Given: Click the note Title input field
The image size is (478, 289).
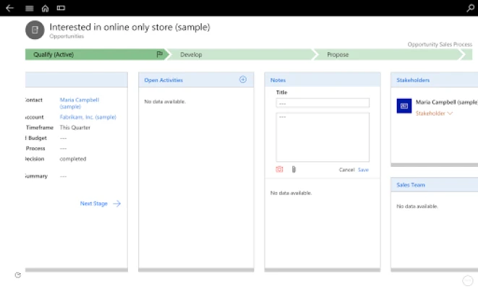Looking at the screenshot, I should point(323,103).
